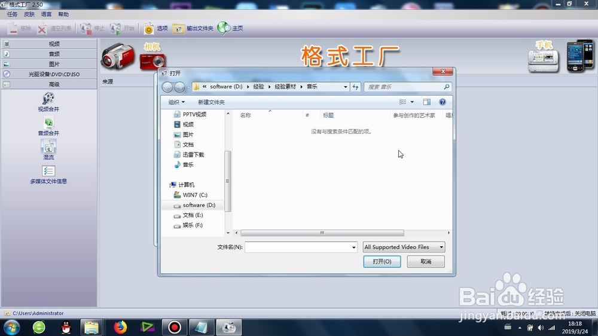Open the 视频合并 video joiner tool
Screen dimensions: 598x336
point(48,102)
